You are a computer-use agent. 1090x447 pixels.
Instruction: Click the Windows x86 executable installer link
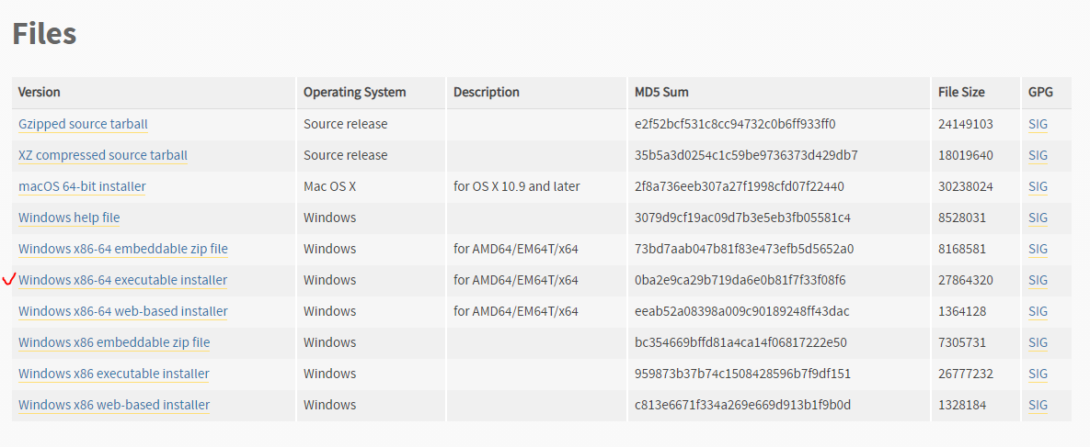point(113,374)
